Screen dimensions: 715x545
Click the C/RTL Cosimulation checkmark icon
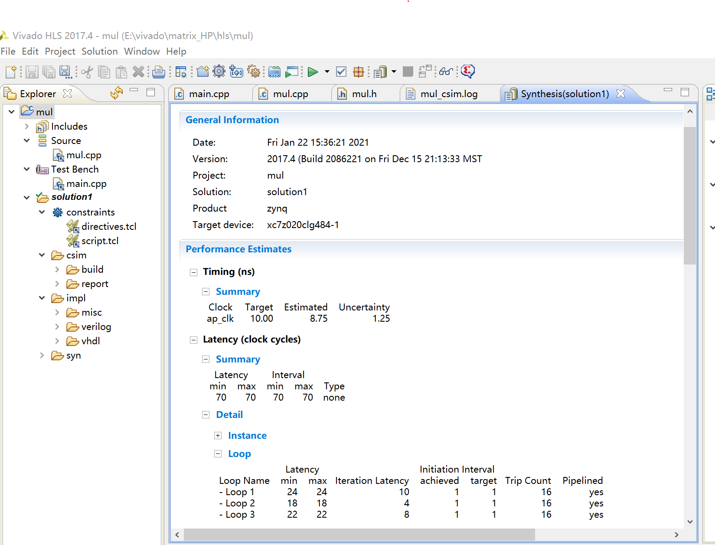[x=342, y=72]
